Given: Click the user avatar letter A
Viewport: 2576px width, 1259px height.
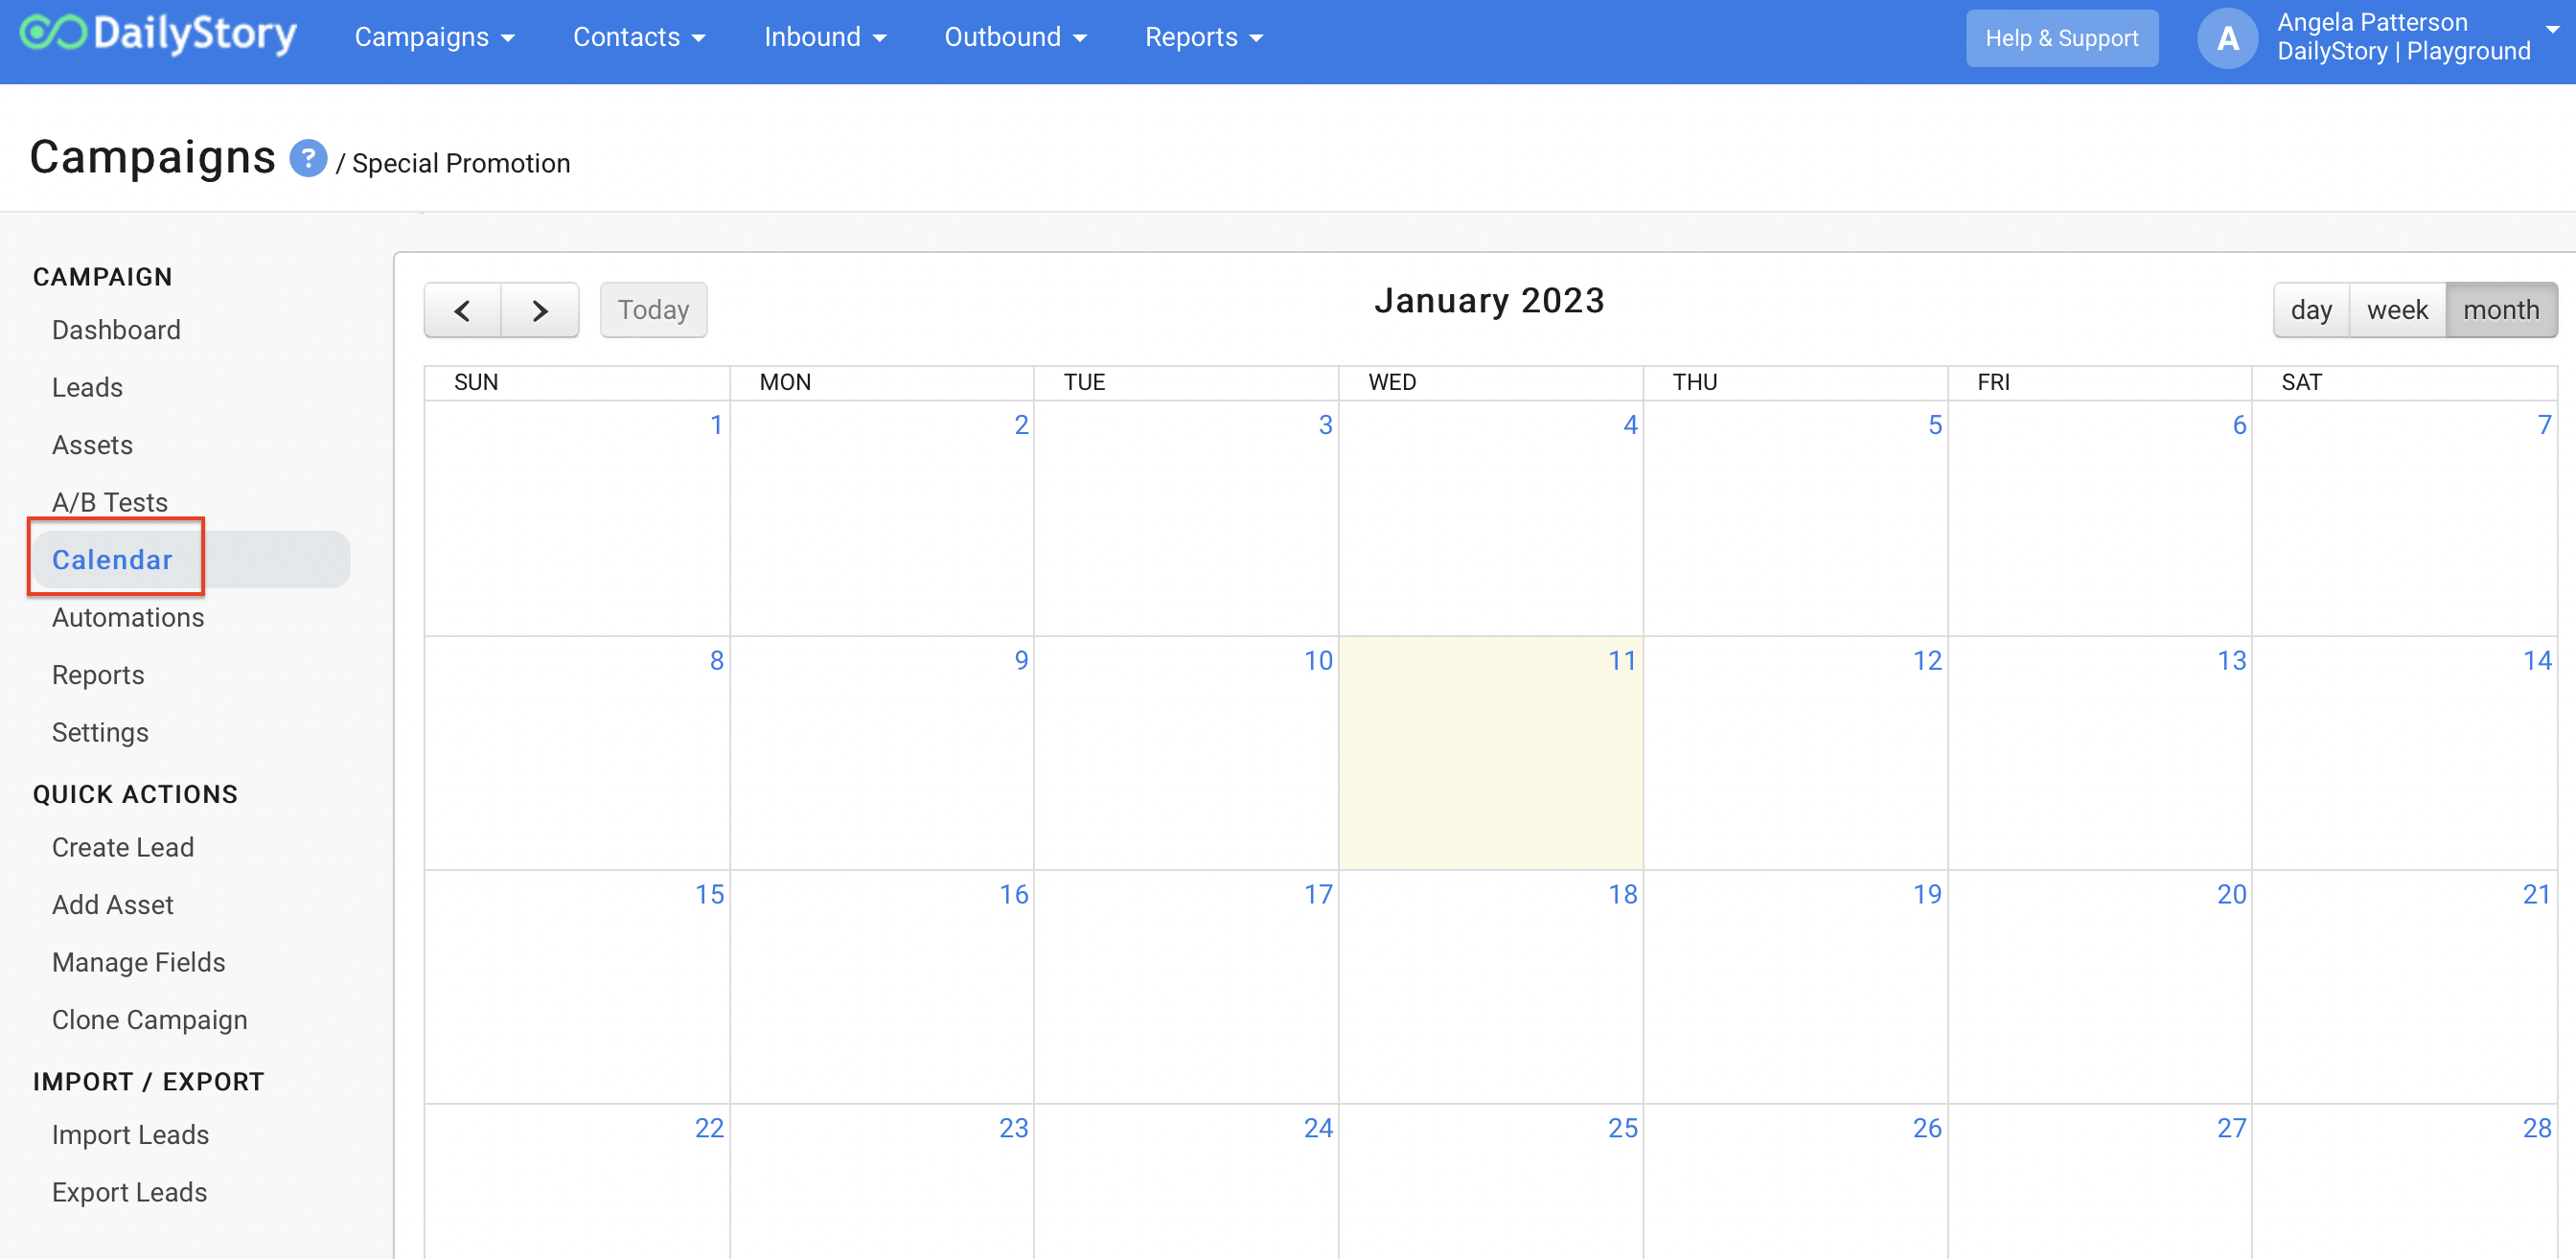Looking at the screenshot, I should (2227, 38).
